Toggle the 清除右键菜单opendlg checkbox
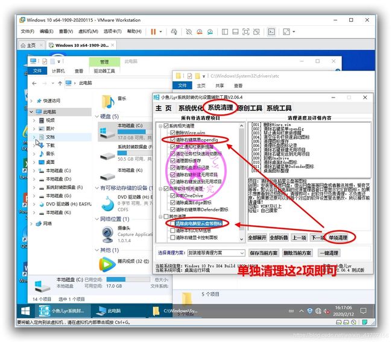Screen dimensions: 392x342 (x=172, y=140)
